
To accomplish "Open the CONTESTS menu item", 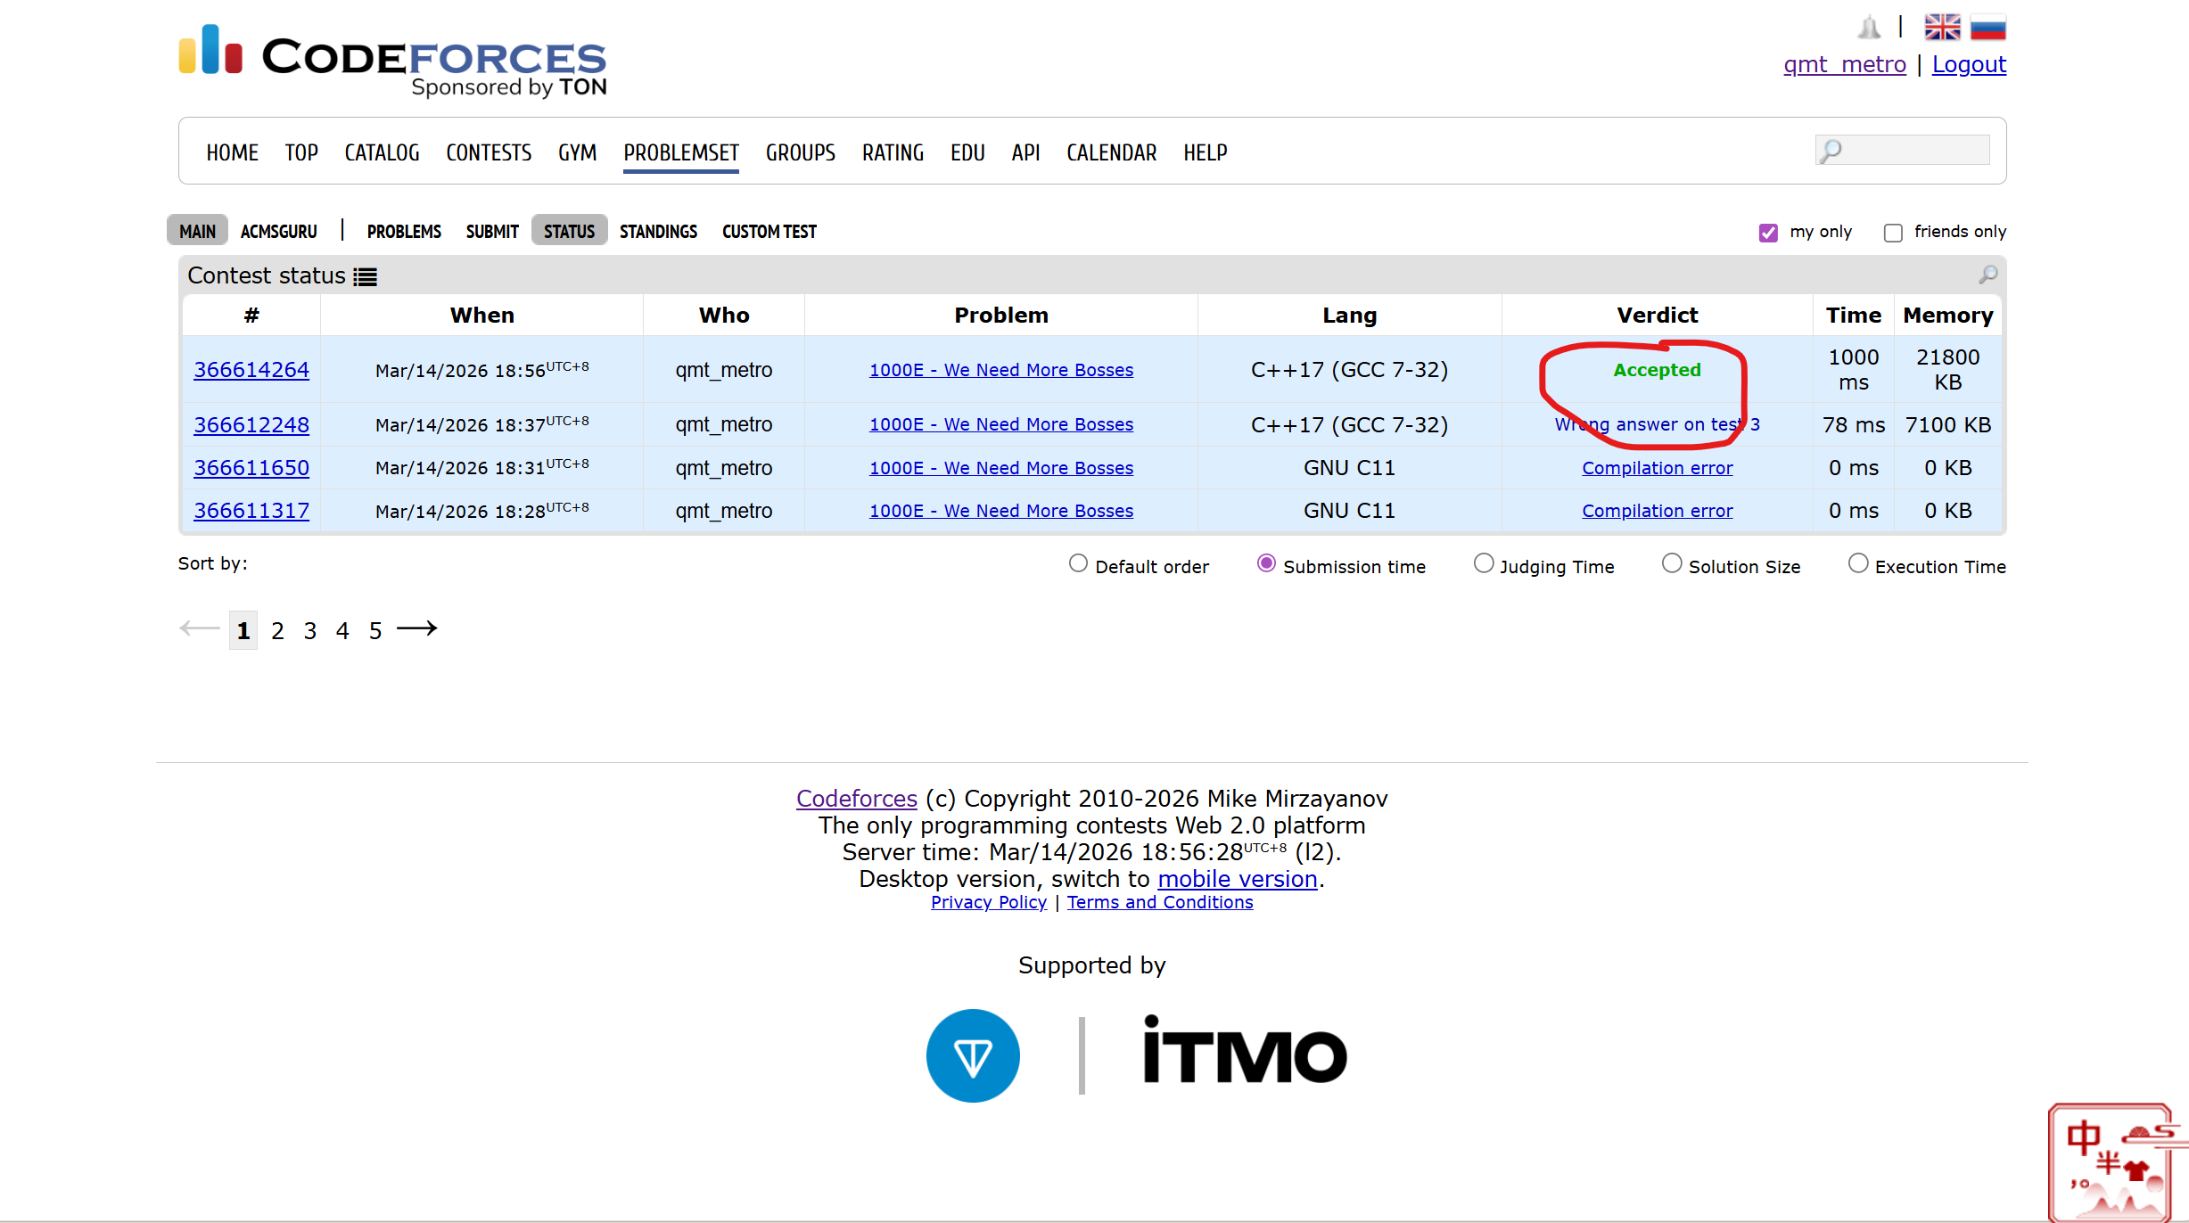I will click(x=489, y=152).
